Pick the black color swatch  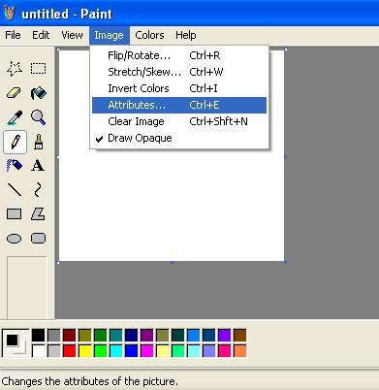click(x=38, y=336)
